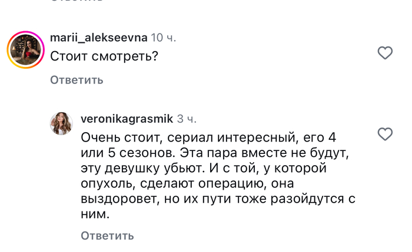Tap the heart beside veronikagrasmik's reply
Screen dimensions: 412x252
point(385,134)
